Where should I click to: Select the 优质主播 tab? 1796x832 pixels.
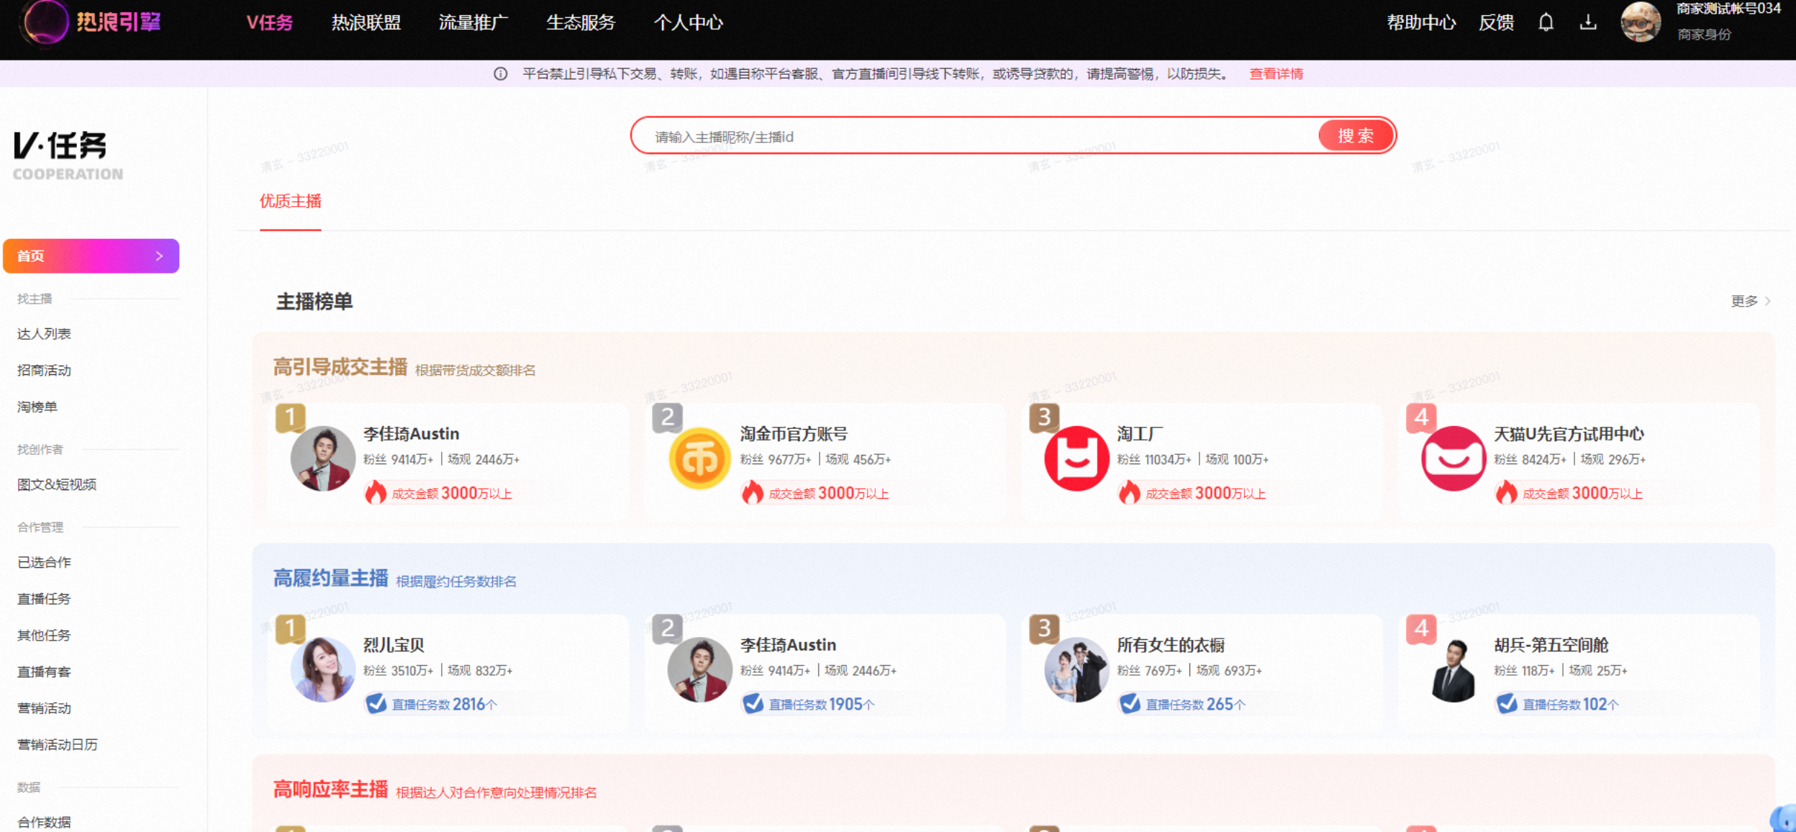(291, 202)
